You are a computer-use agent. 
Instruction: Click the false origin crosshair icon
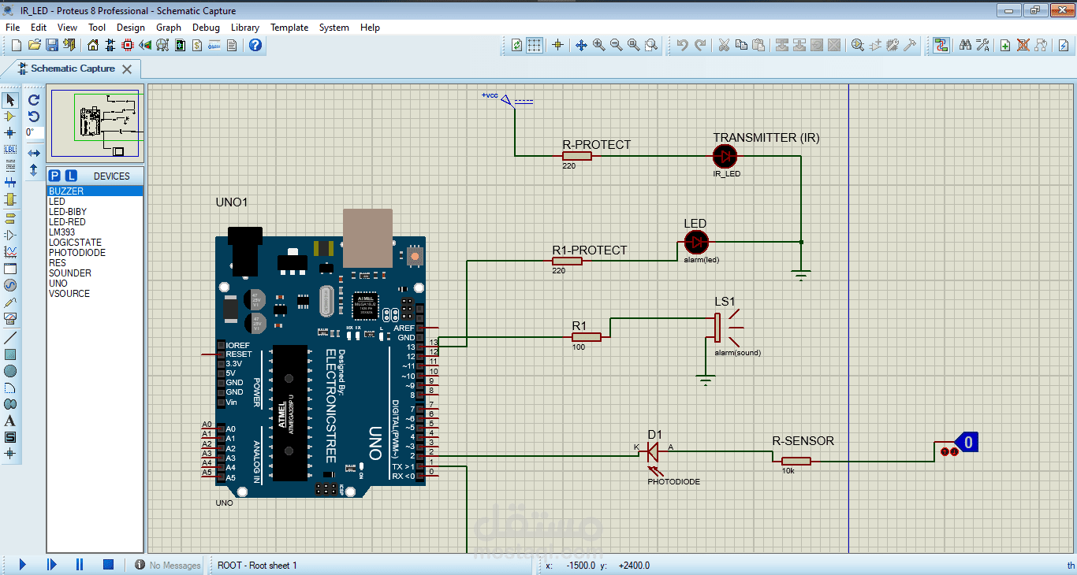click(557, 45)
